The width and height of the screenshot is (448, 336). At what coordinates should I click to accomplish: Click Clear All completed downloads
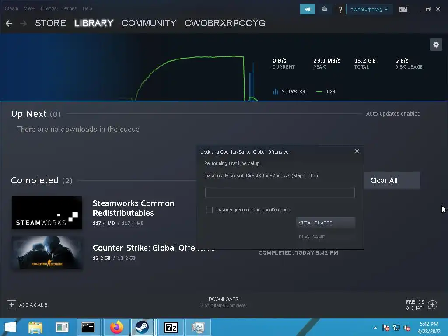392,180
